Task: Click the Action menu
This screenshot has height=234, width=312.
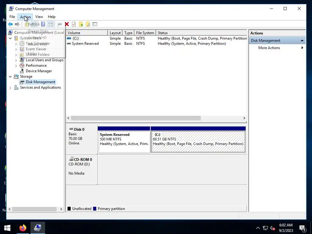Action: [x=25, y=17]
